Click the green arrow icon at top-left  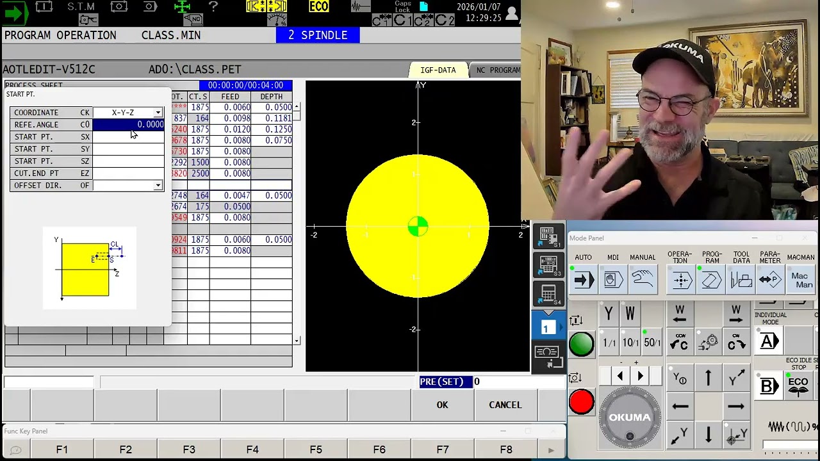point(14,13)
